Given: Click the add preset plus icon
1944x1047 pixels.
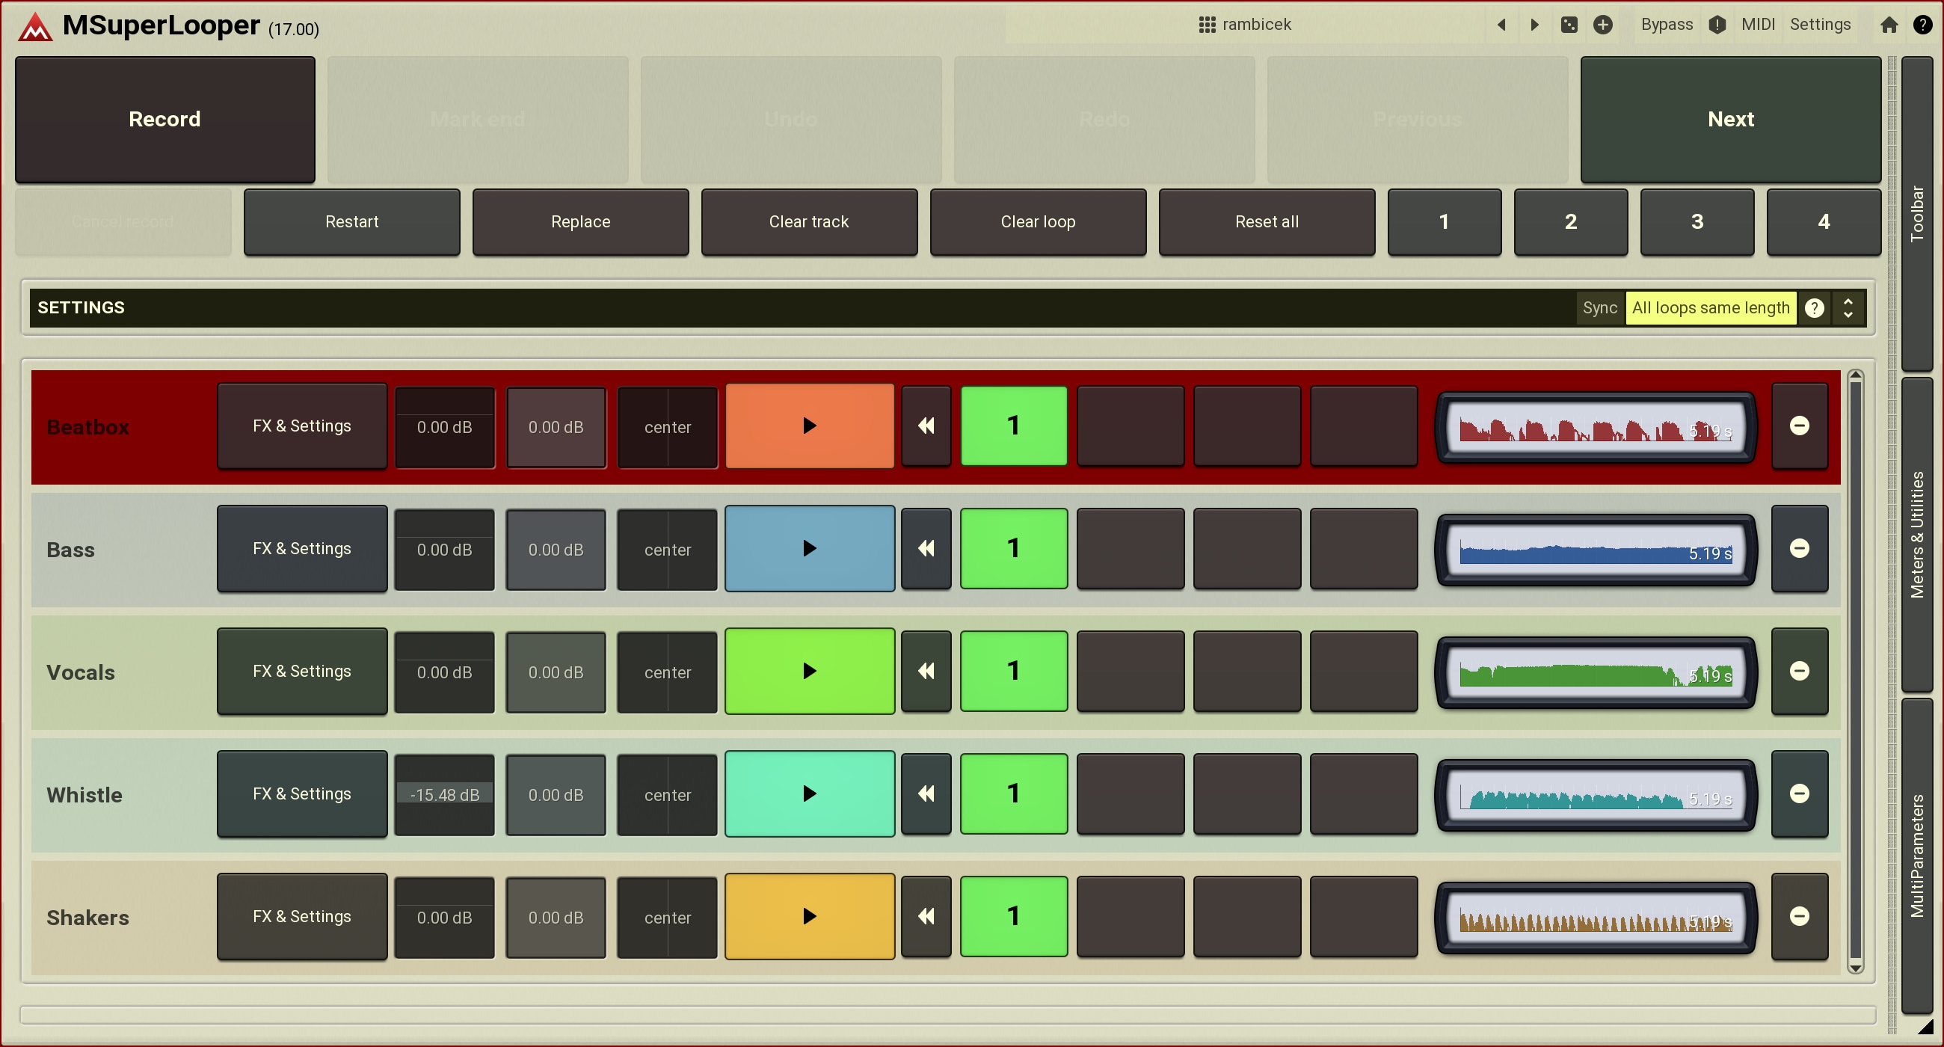Looking at the screenshot, I should coord(1603,25).
